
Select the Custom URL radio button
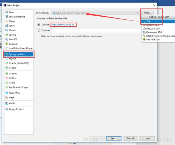tap(39, 30)
